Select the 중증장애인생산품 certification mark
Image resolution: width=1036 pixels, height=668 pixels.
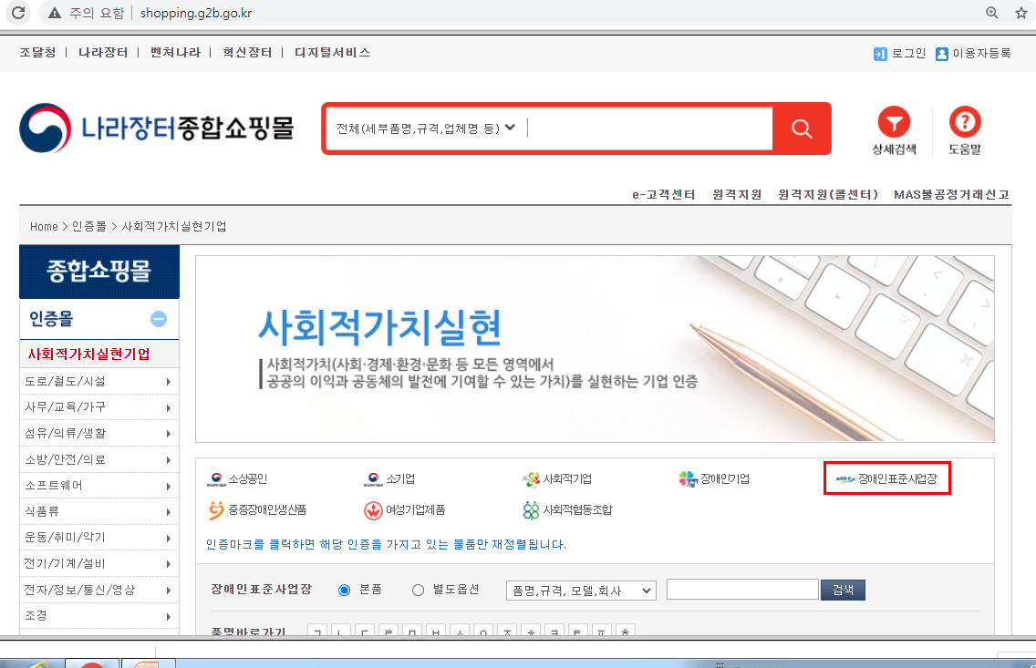(257, 510)
